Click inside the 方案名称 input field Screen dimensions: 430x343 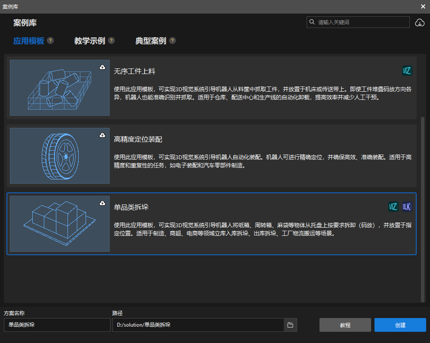coord(57,325)
